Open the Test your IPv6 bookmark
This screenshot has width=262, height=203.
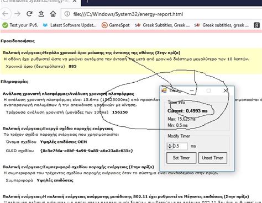(20, 25)
